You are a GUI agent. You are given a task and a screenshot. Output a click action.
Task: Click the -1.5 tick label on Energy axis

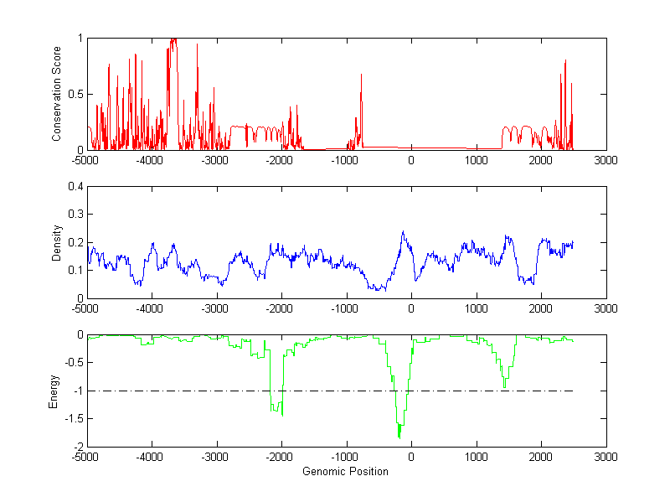pyautogui.click(x=73, y=419)
